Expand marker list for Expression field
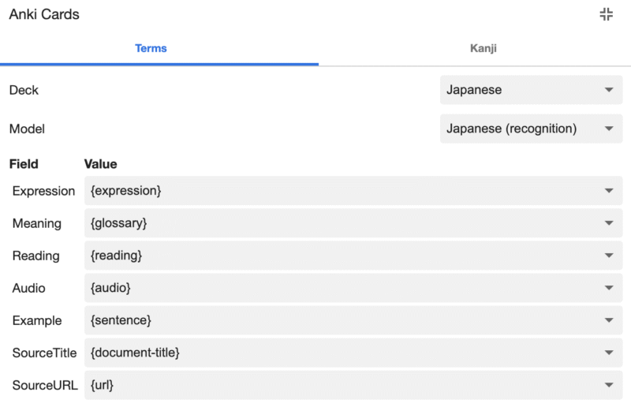631x407 pixels. [608, 191]
